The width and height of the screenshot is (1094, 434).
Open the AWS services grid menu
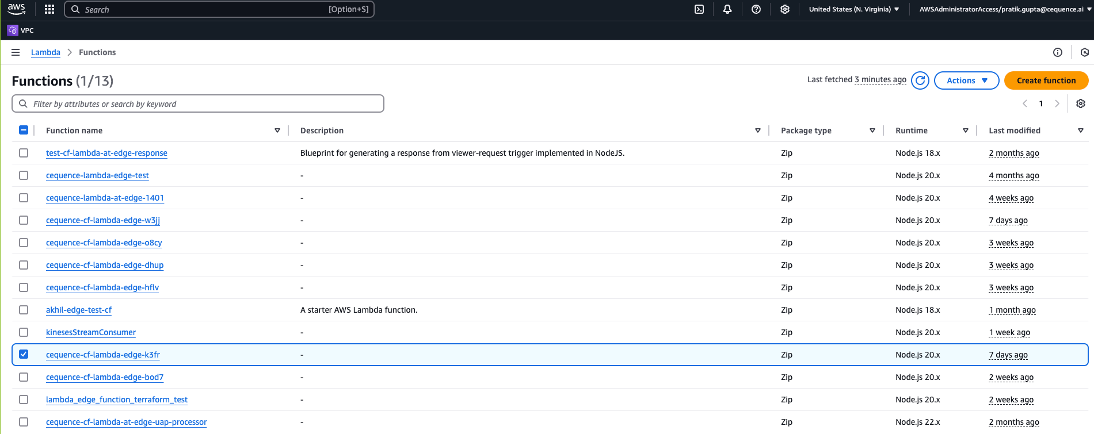coord(49,9)
